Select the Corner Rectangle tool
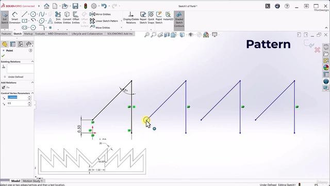This screenshot has width=330, height=186. 25,21
